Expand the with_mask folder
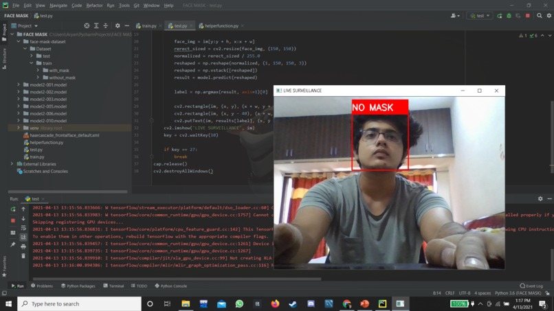The height and width of the screenshot is (311, 554). [x=38, y=70]
